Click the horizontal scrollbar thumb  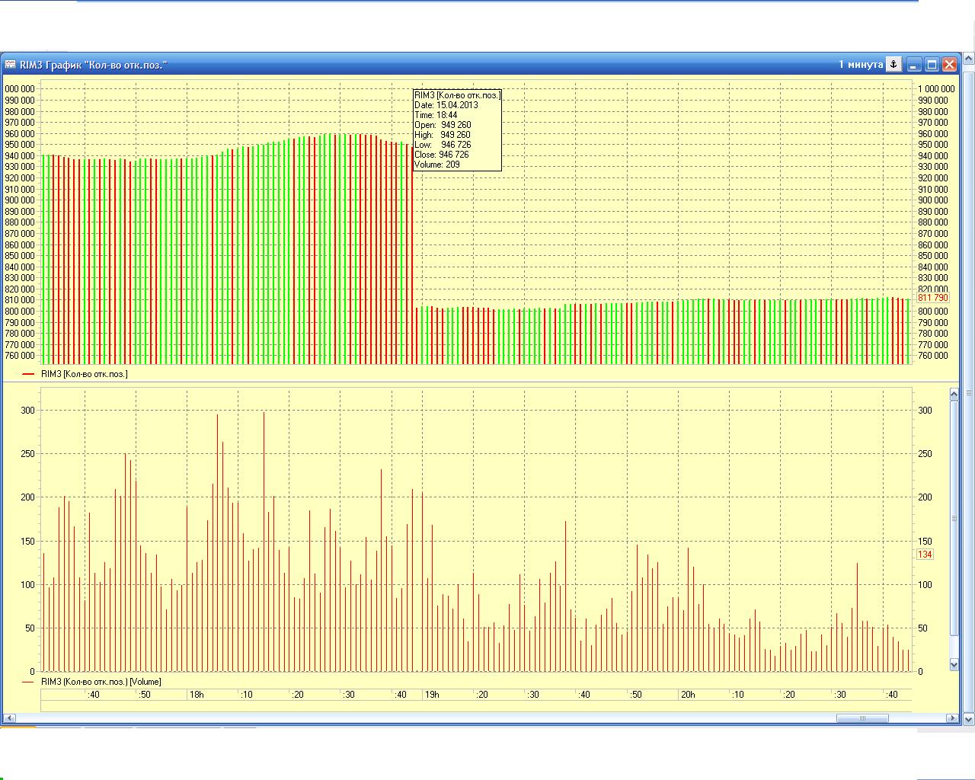862,718
